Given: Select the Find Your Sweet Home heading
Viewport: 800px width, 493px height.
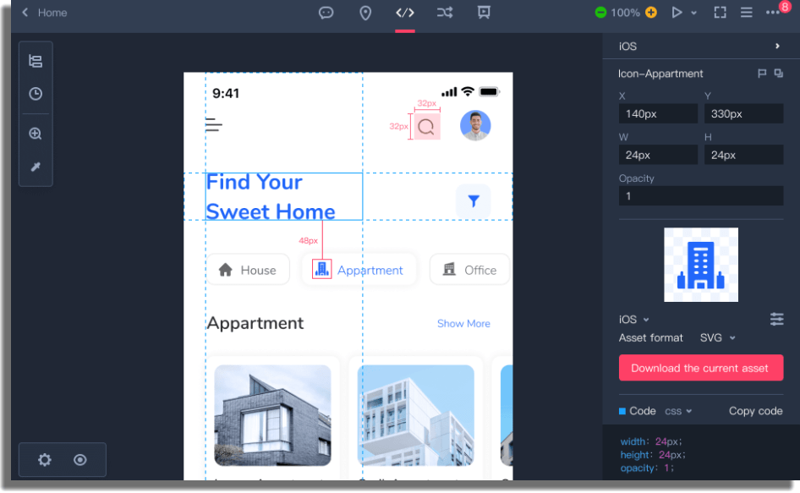Looking at the screenshot, I should (284, 197).
